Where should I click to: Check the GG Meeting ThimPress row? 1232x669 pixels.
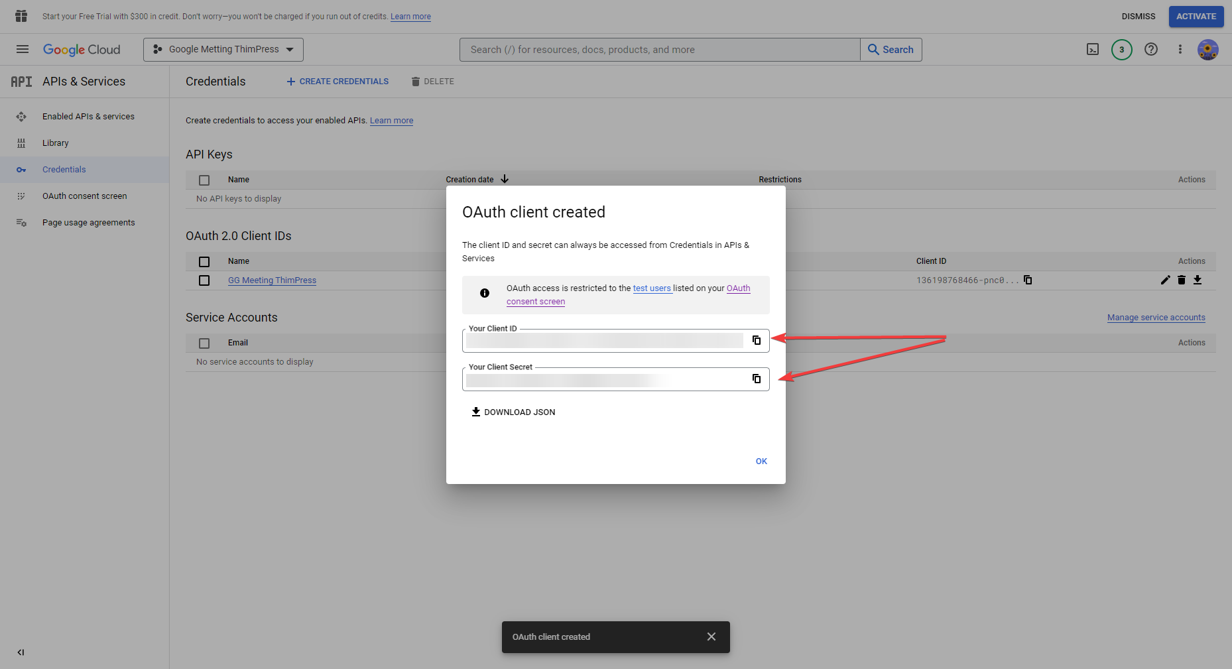click(204, 280)
